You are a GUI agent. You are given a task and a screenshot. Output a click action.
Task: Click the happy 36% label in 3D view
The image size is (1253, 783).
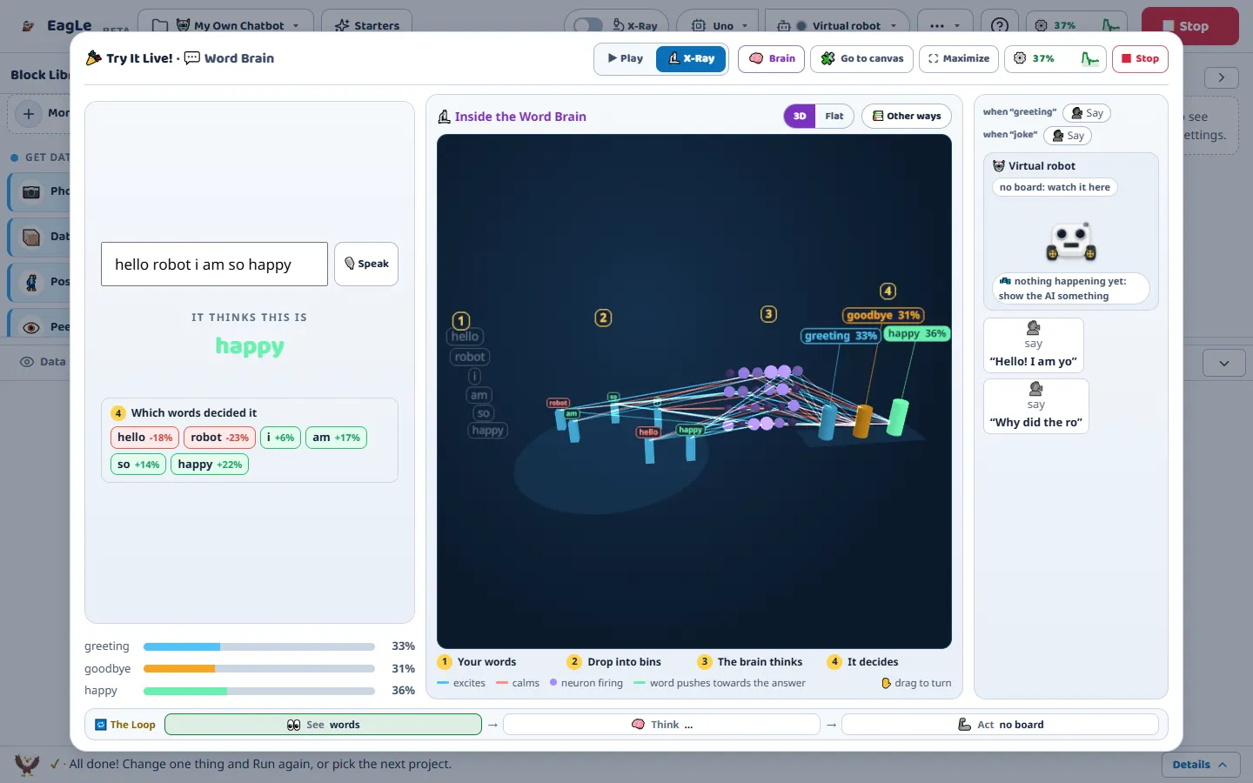coord(916,333)
